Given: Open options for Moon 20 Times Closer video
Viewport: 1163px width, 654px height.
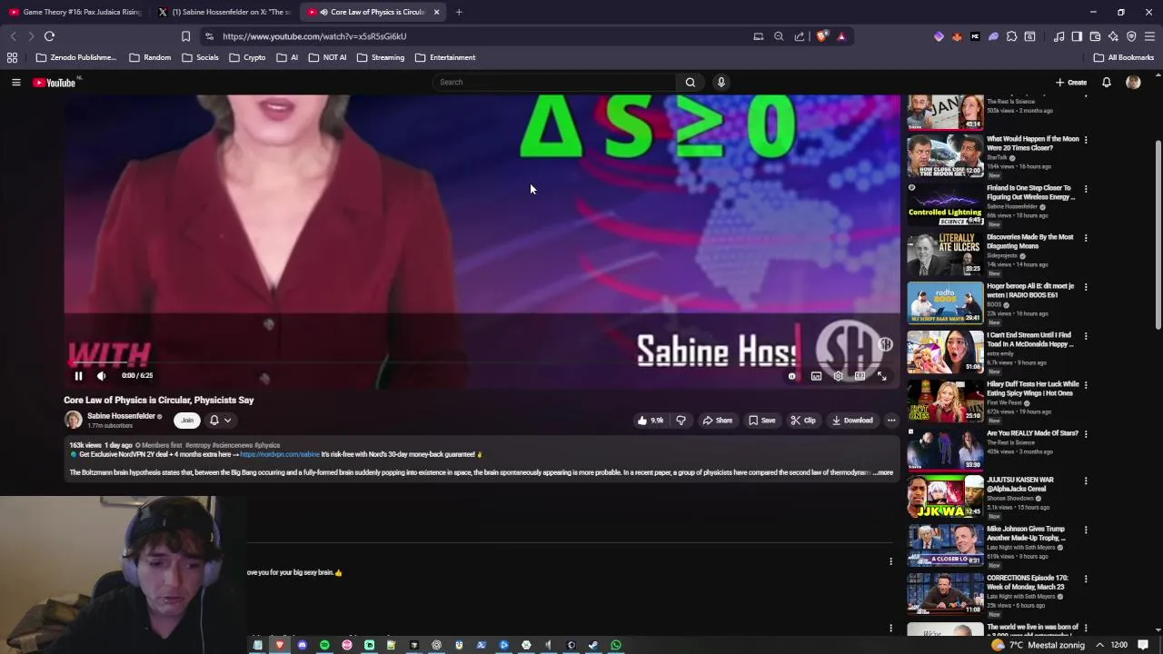Looking at the screenshot, I should 1086,140.
